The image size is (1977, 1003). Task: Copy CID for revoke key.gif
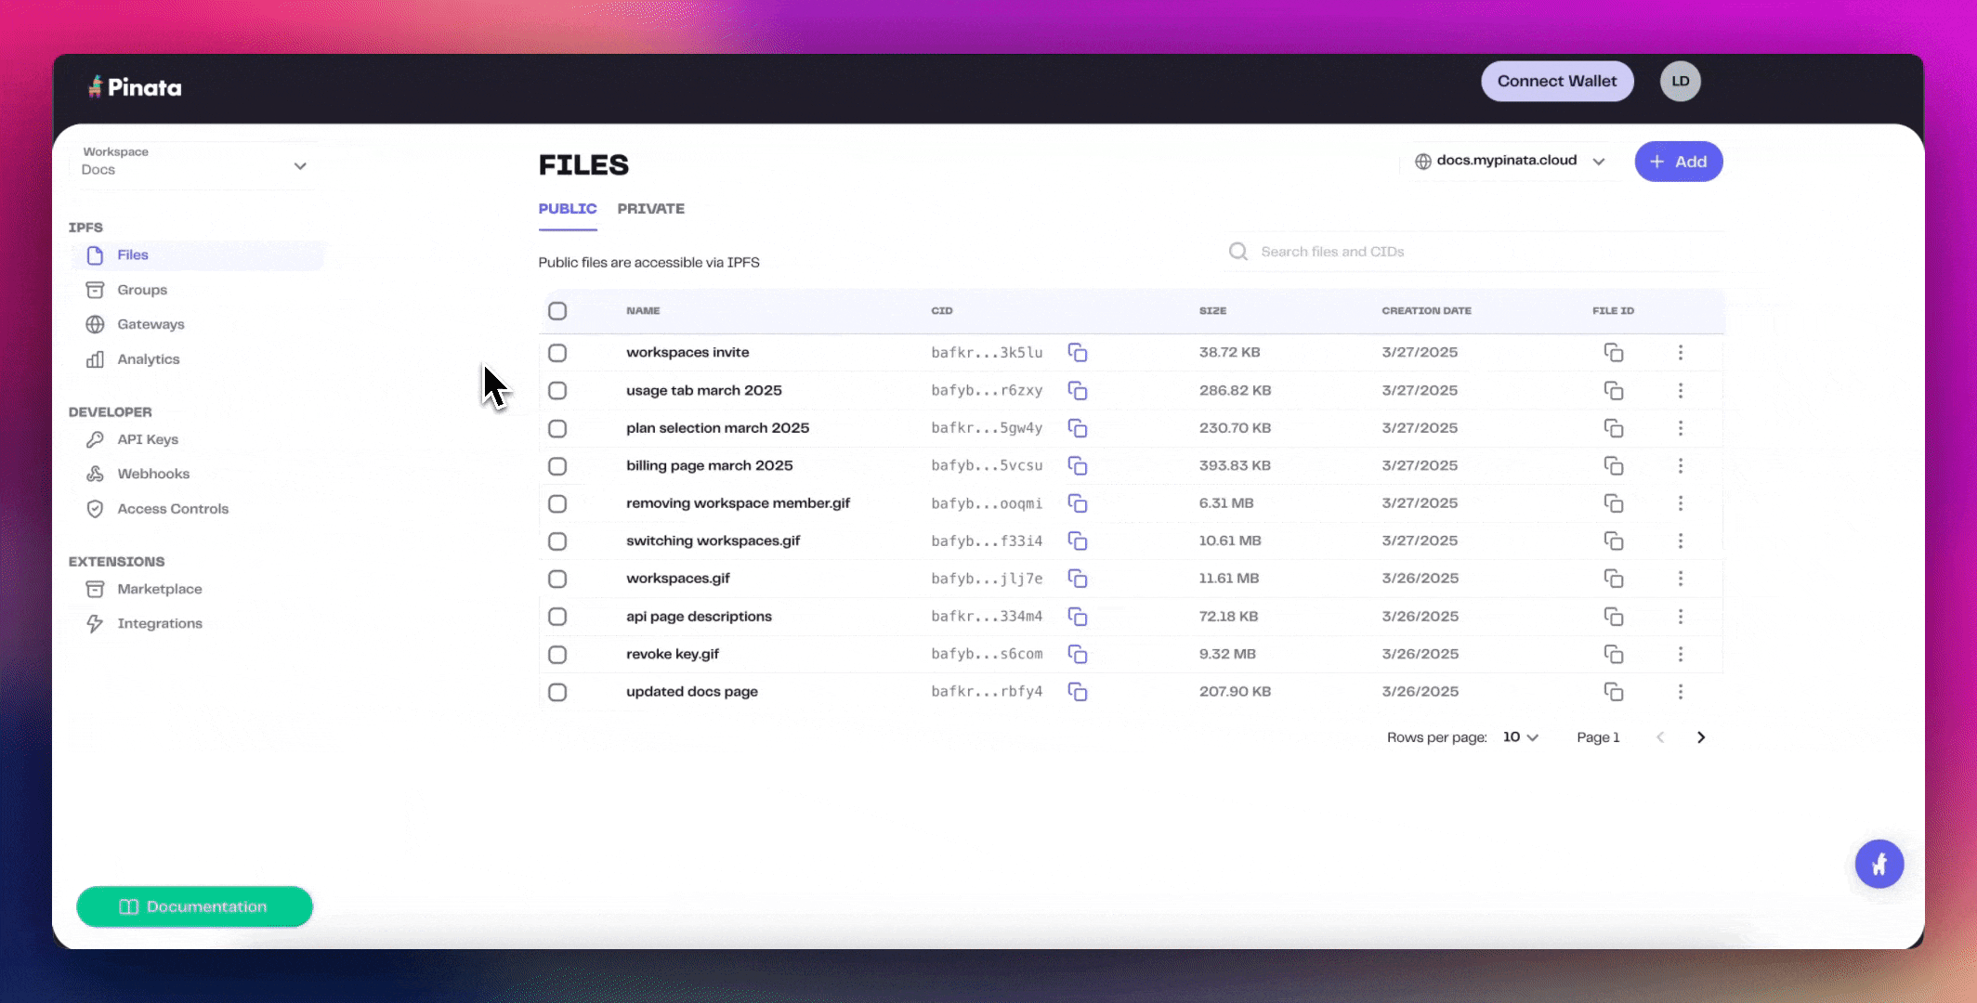tap(1078, 655)
